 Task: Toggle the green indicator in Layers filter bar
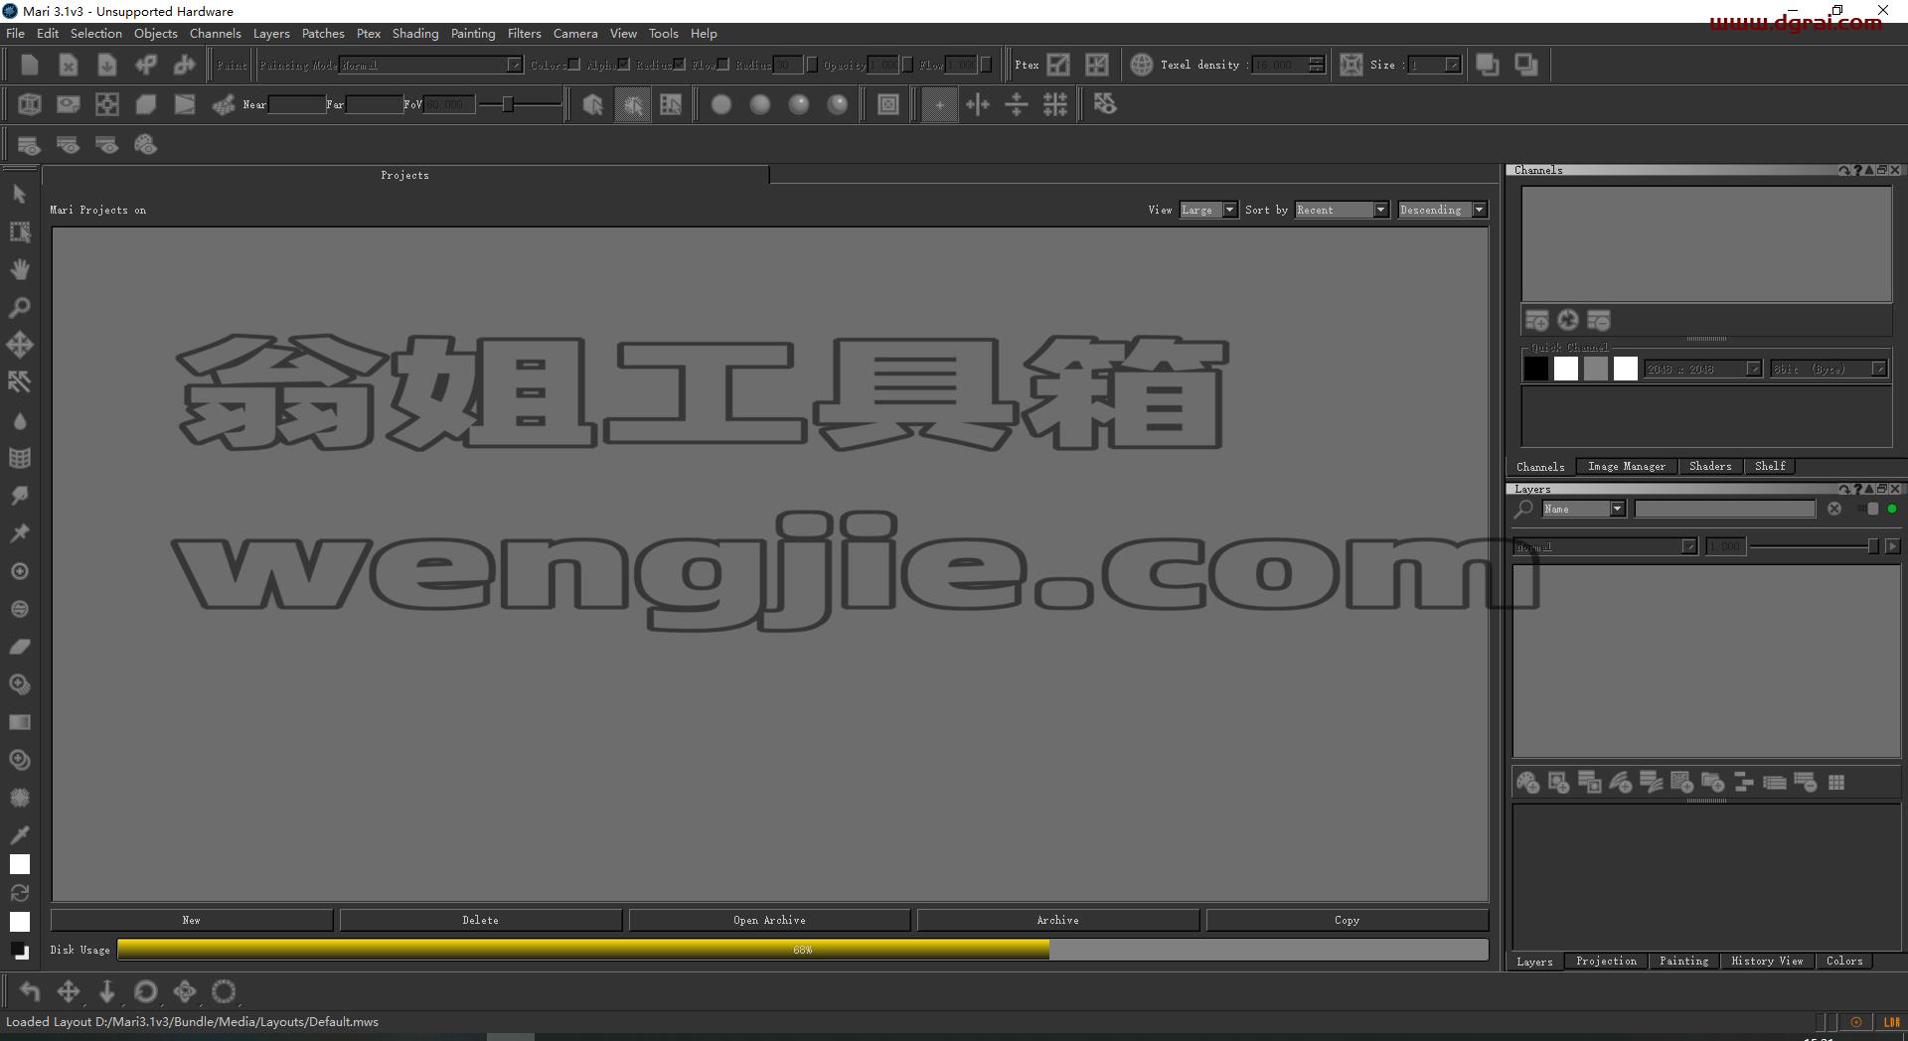point(1892,509)
